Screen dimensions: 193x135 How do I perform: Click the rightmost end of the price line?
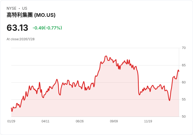click(179, 71)
